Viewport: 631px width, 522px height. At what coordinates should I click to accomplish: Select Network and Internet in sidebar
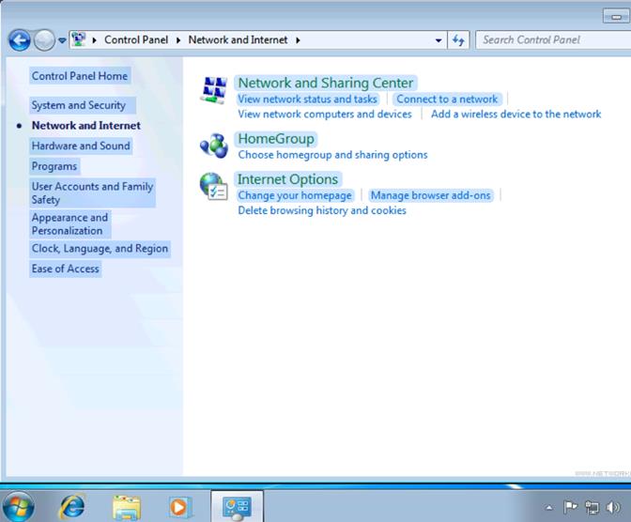86,126
